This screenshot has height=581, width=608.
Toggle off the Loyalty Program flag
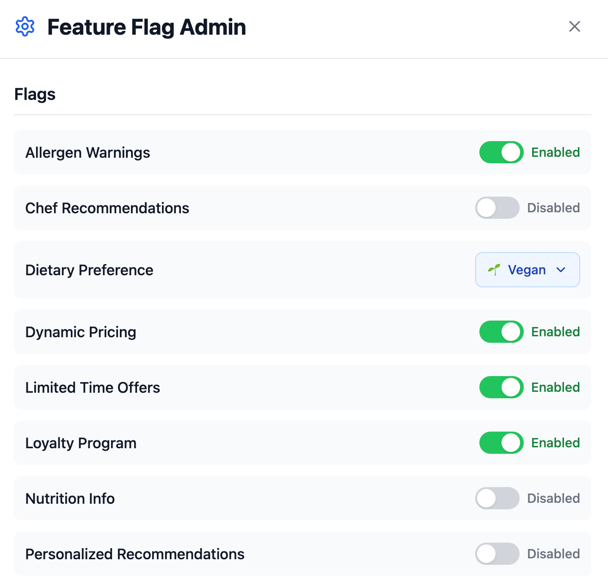tap(501, 443)
